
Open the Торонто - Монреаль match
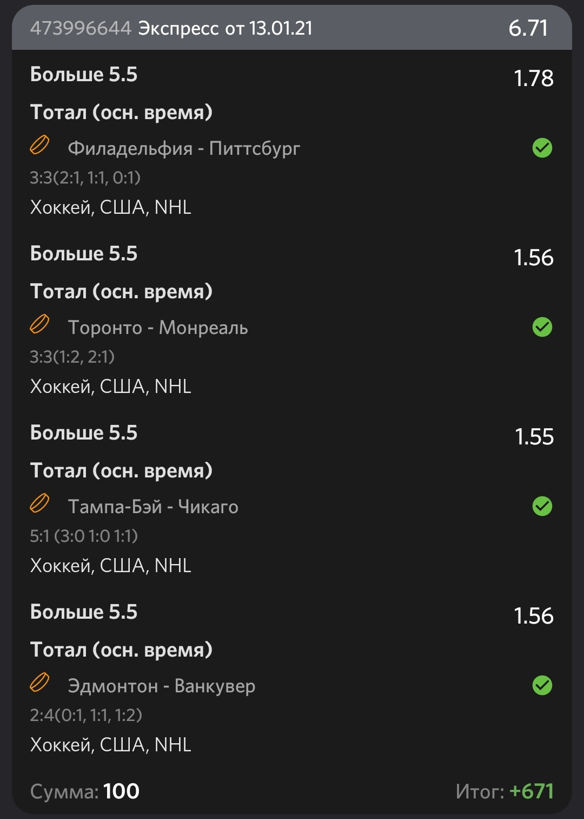[x=158, y=327]
